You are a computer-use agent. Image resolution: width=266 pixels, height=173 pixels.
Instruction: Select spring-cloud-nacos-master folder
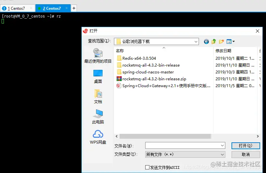click(x=145, y=72)
